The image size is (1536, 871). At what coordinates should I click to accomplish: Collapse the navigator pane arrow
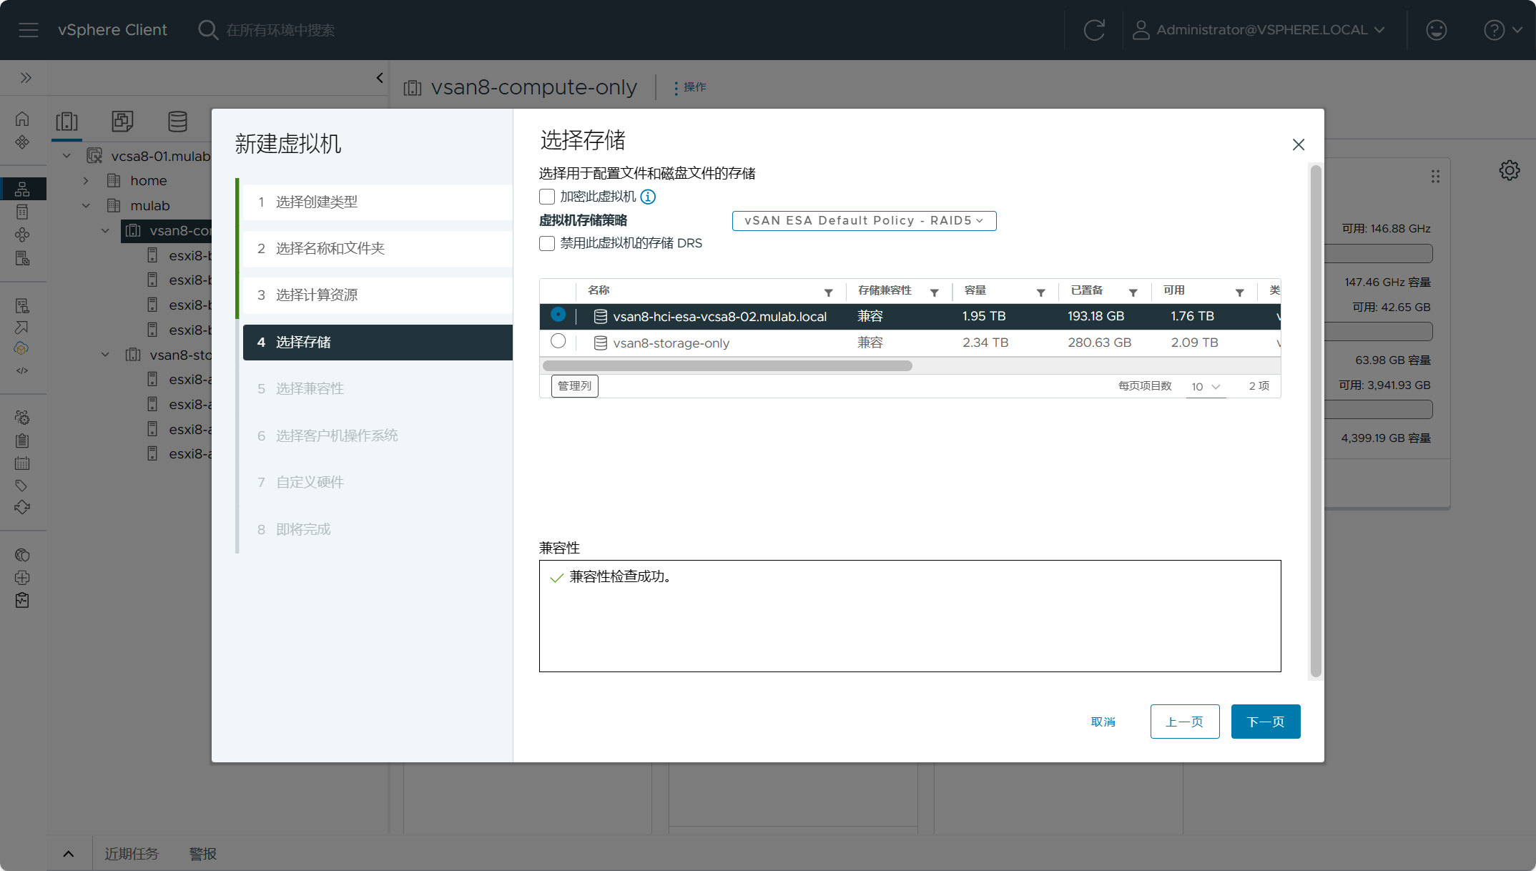380,77
